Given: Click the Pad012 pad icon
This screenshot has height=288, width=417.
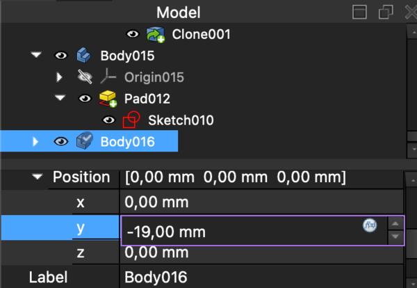Looking at the screenshot, I should point(108,99).
